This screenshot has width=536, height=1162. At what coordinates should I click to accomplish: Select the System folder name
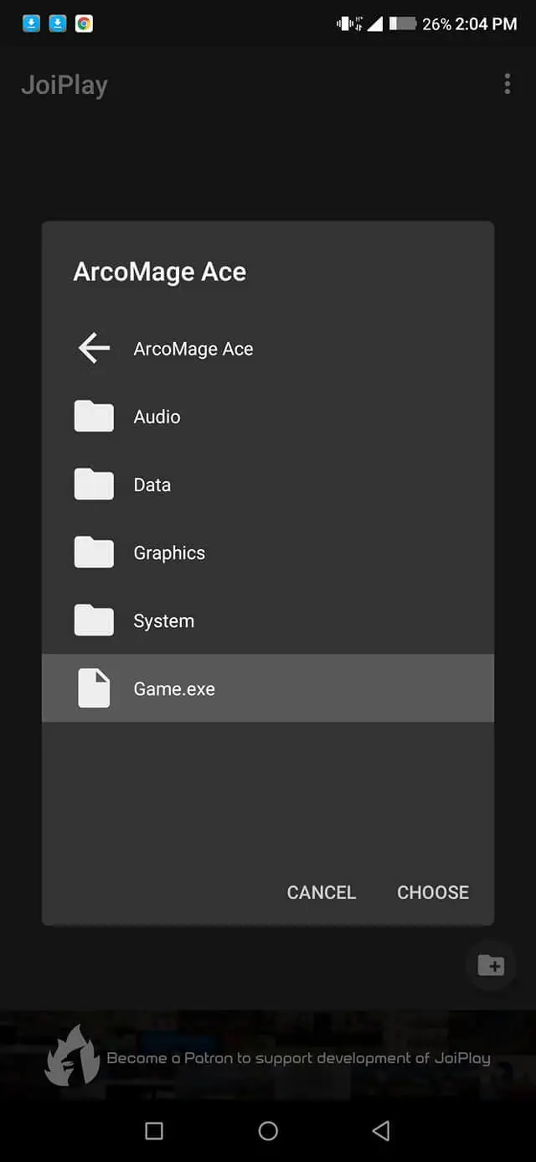click(164, 620)
